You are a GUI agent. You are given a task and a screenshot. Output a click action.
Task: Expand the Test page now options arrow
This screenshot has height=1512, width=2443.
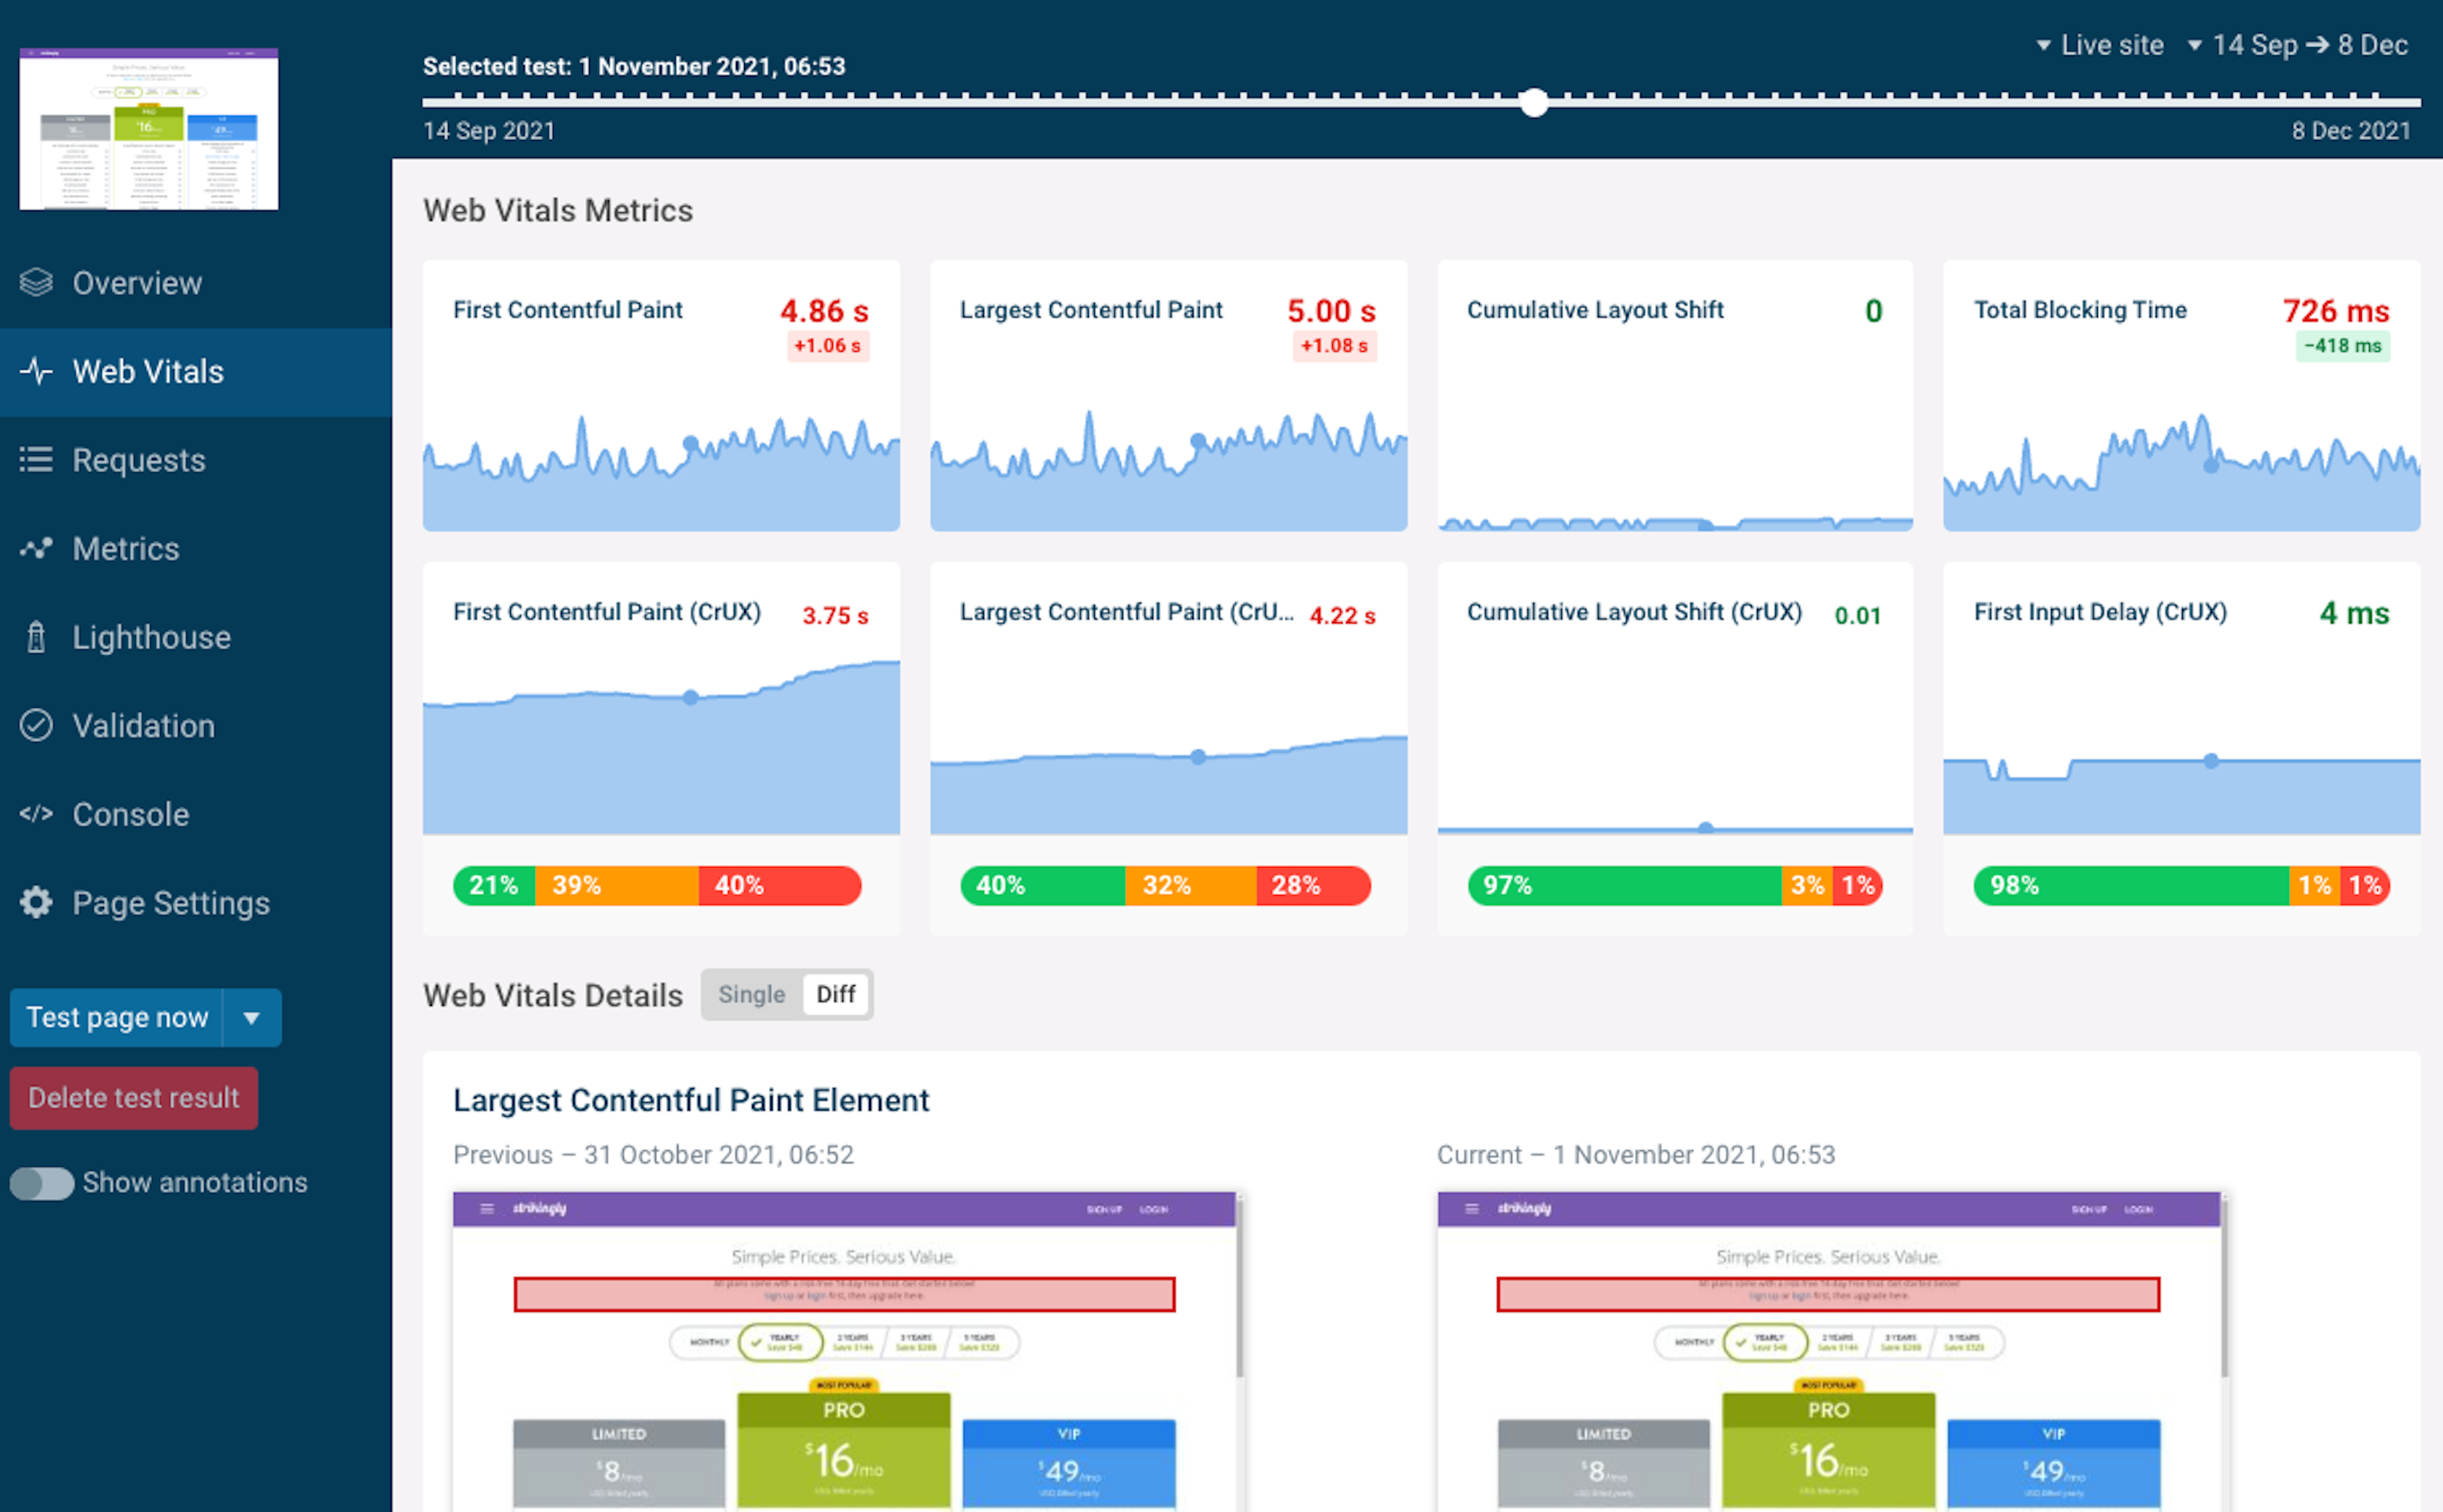pyautogui.click(x=251, y=1017)
